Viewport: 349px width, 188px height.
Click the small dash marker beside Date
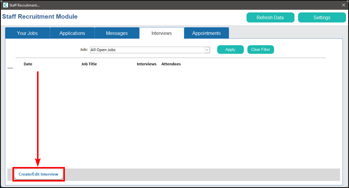click(x=10, y=68)
